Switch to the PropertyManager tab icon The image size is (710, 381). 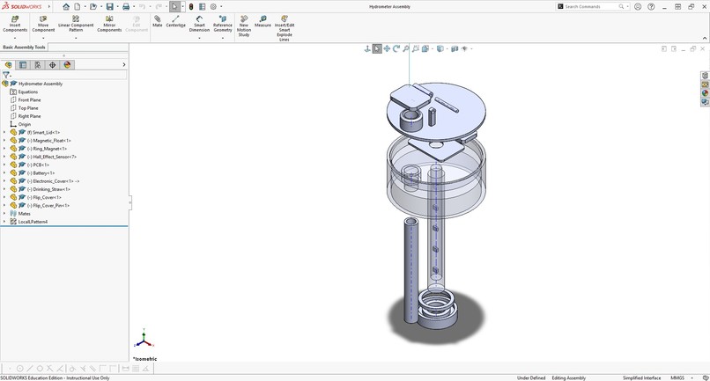pyautogui.click(x=23, y=65)
